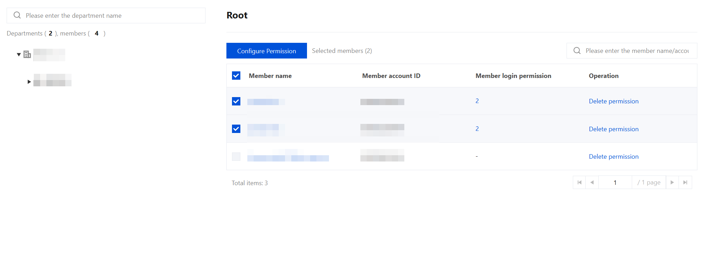
Task: Delete permission for the third member
Action: 614,157
